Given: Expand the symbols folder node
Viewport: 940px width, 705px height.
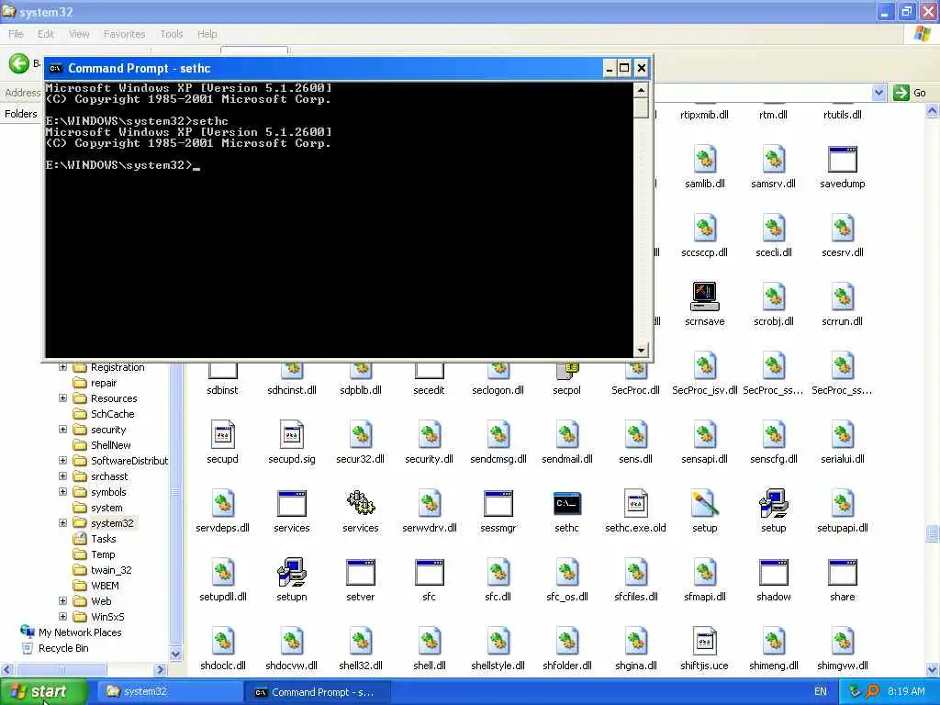Looking at the screenshot, I should (62, 492).
